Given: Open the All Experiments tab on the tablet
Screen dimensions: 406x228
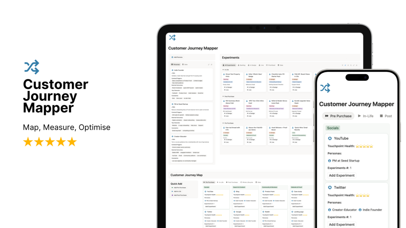Looking at the screenshot, I should [x=229, y=65].
